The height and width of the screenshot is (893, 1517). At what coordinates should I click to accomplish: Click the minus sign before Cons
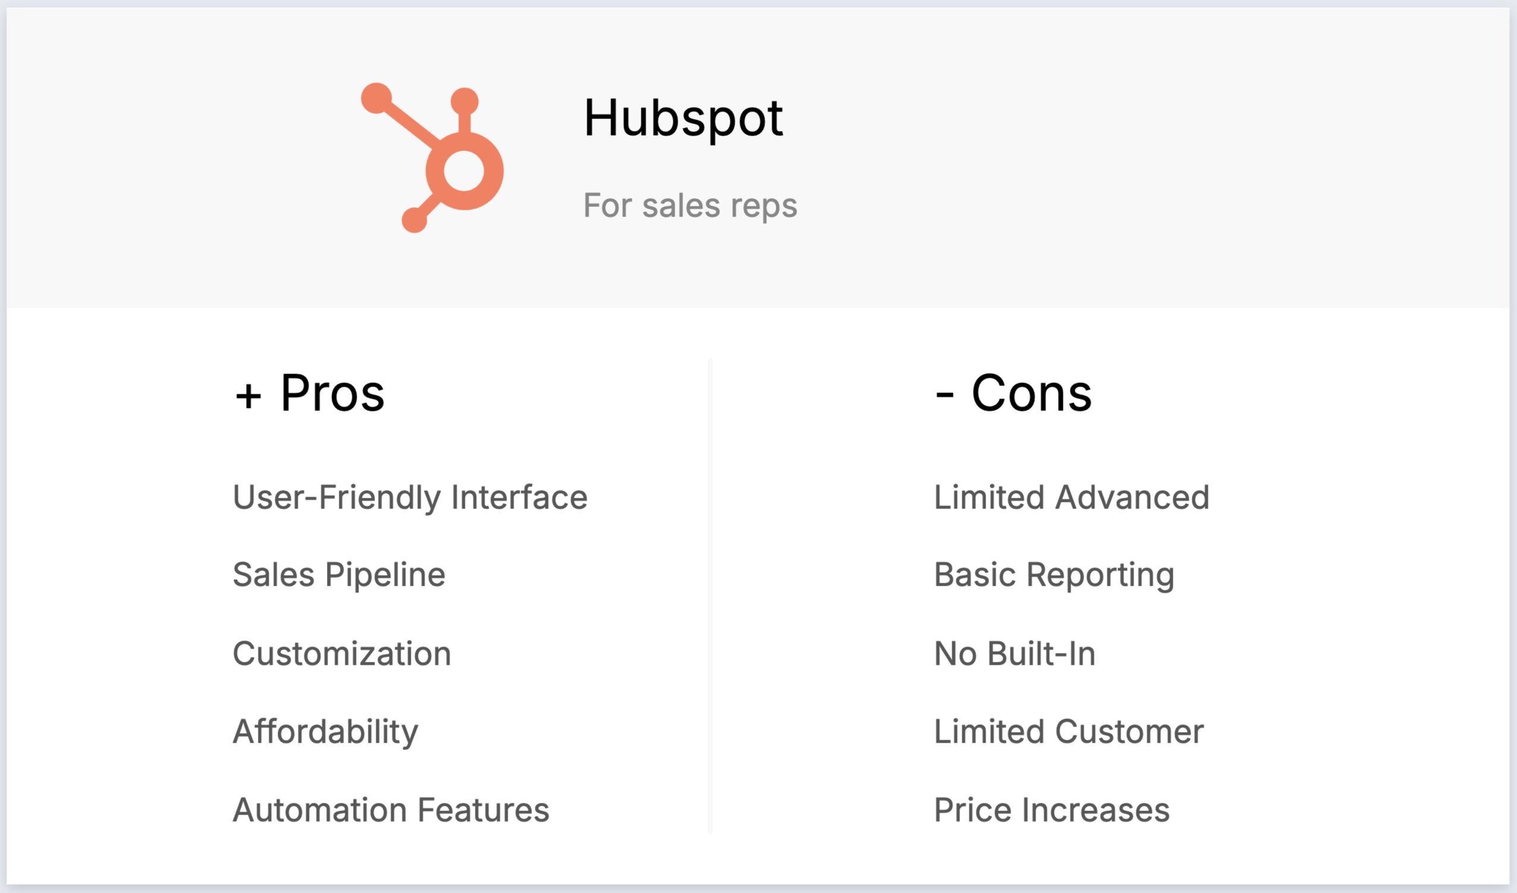(945, 395)
